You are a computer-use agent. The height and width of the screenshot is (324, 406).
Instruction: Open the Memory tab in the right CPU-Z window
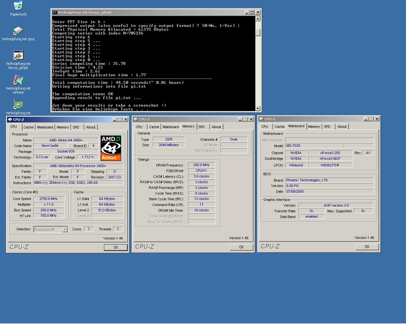point(314,127)
